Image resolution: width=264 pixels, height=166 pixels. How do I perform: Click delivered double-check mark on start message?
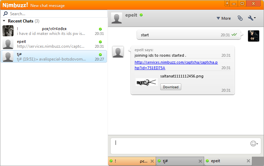pyautogui.click(x=234, y=35)
